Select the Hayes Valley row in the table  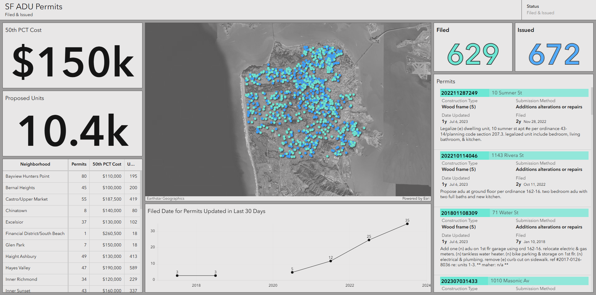pos(35,268)
